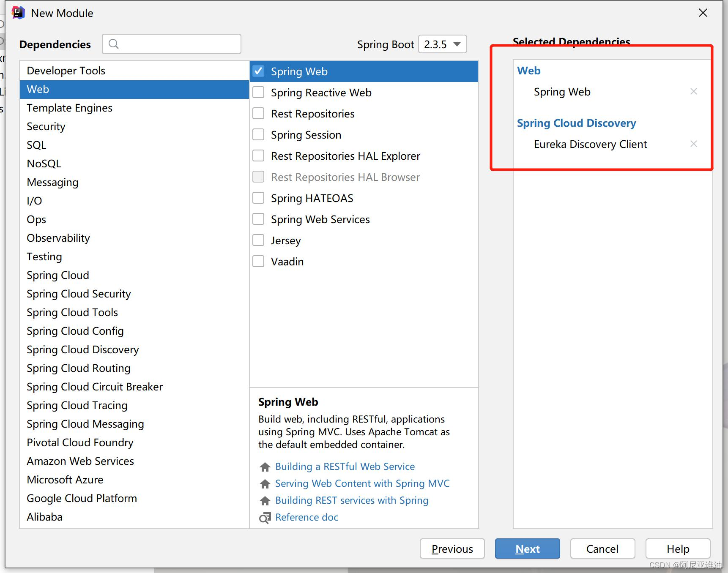Open Google Cloud Platform category
The height and width of the screenshot is (573, 728).
point(134,498)
